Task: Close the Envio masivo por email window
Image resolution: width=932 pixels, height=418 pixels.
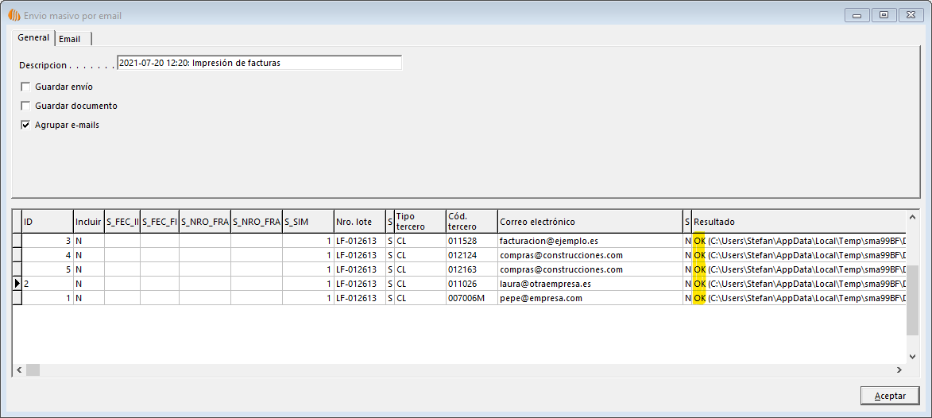Action: pyautogui.click(x=908, y=15)
